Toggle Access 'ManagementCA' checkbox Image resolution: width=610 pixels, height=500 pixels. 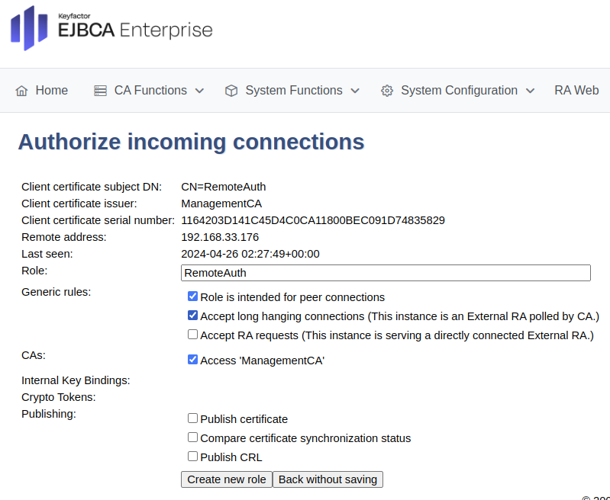193,360
